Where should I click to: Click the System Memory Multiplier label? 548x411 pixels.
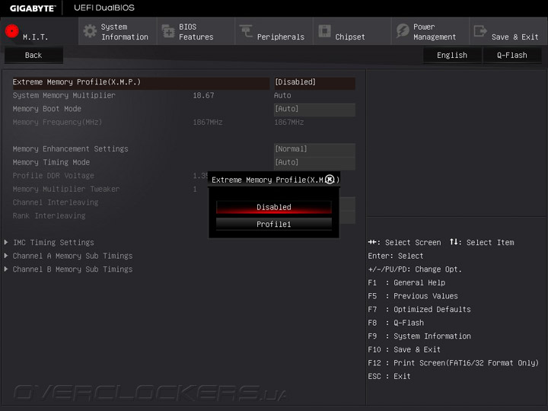[x=64, y=95]
